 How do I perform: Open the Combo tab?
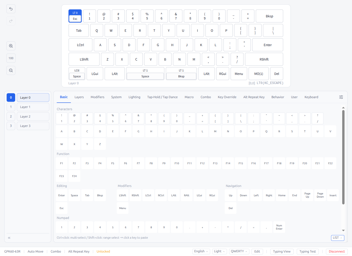206,97
